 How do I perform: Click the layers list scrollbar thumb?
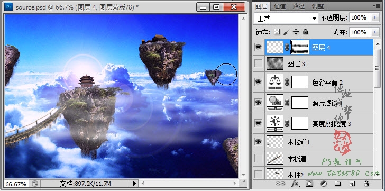(377, 68)
